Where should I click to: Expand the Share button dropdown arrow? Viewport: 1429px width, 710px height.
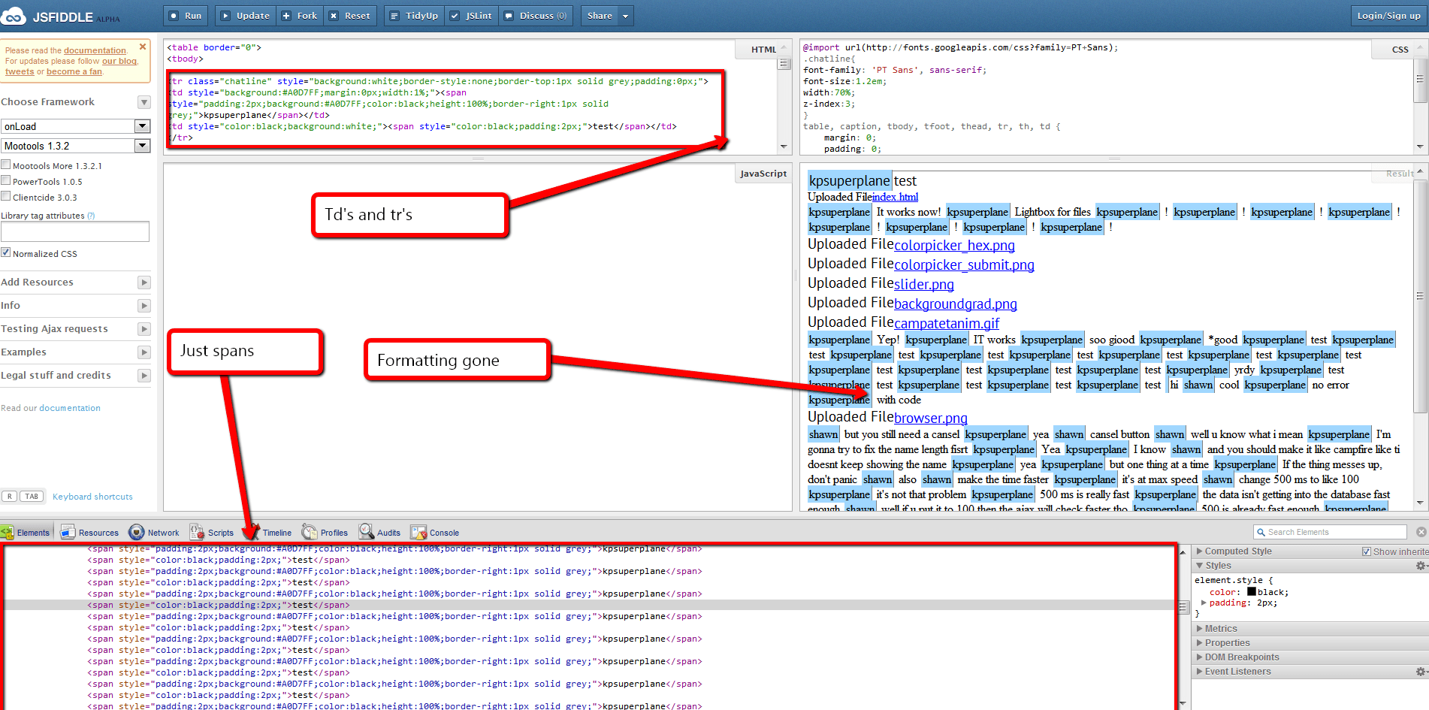tap(626, 15)
